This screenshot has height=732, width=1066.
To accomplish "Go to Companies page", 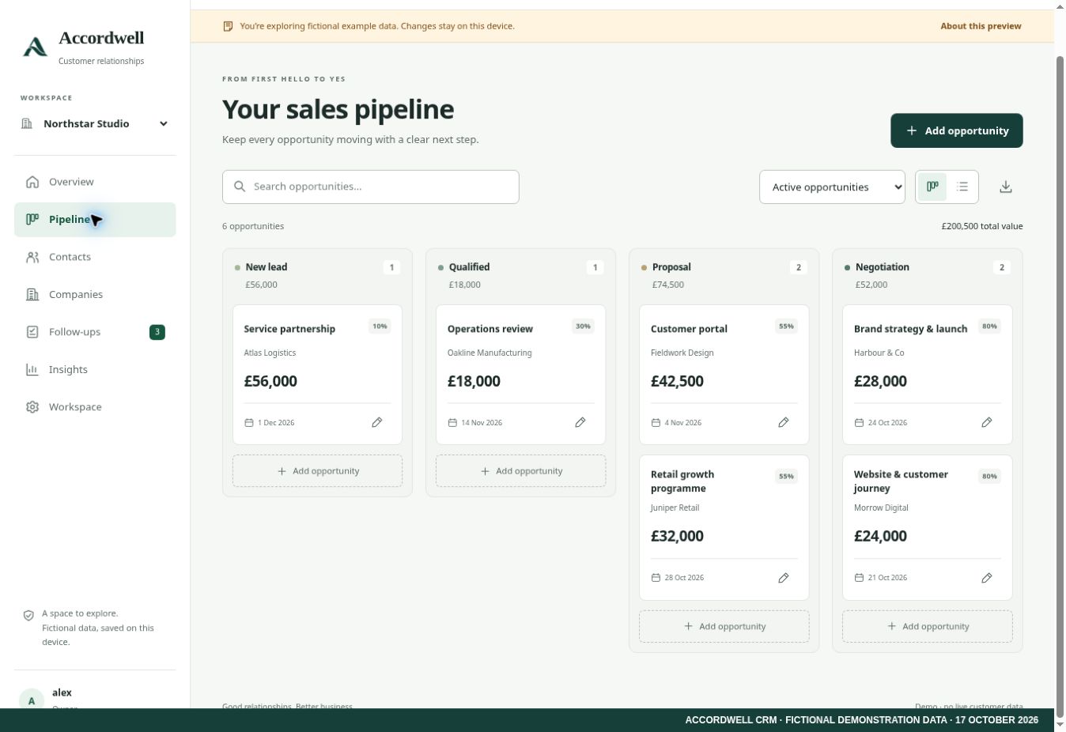I will [x=95, y=294].
